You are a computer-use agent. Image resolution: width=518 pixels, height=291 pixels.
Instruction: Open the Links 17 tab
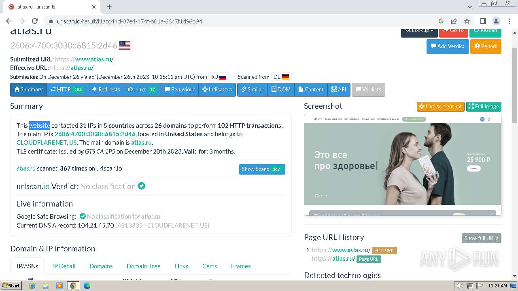142,89
